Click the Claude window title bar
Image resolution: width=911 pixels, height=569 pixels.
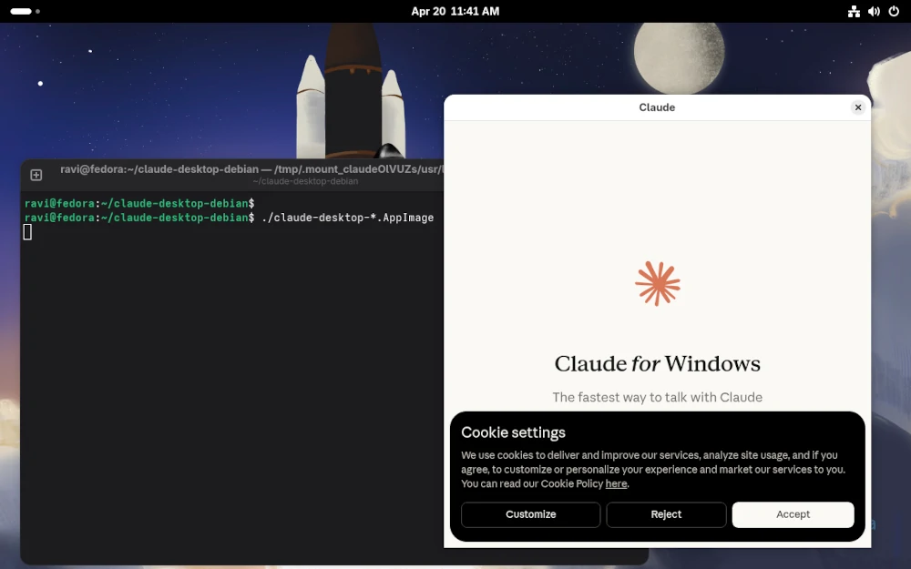point(657,107)
